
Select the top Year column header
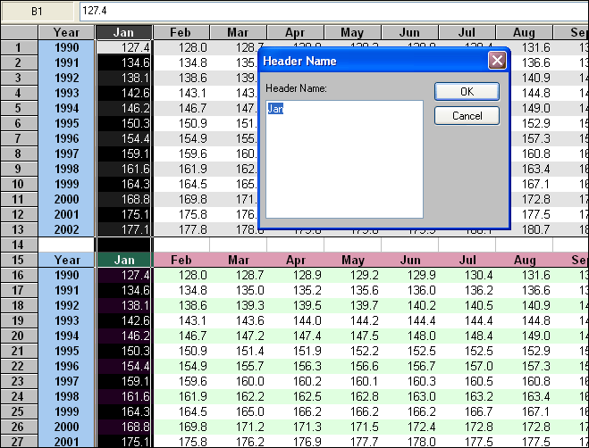(x=66, y=33)
